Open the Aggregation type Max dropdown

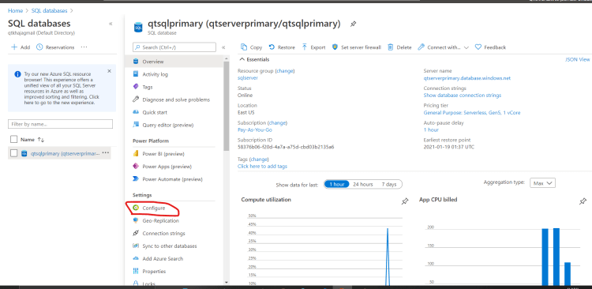(x=542, y=183)
